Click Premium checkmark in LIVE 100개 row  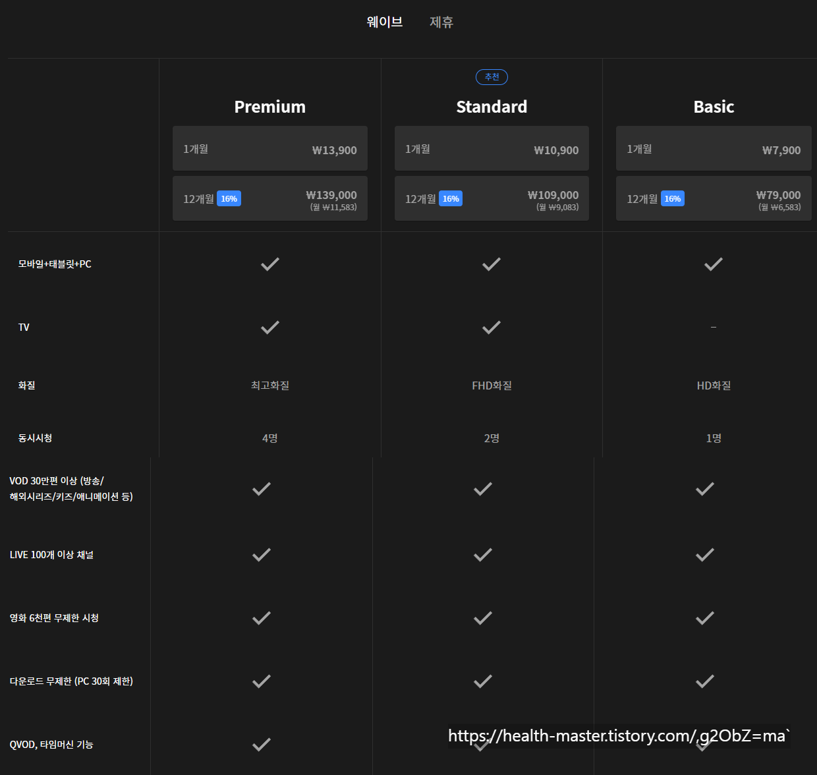pos(262,555)
